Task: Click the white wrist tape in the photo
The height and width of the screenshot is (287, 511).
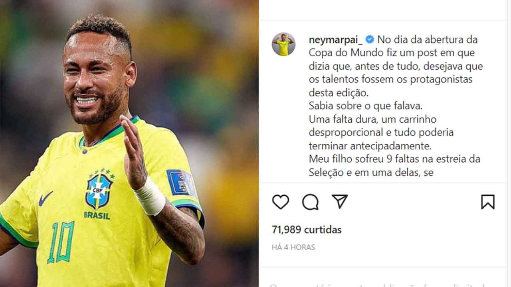Action: pos(149,196)
